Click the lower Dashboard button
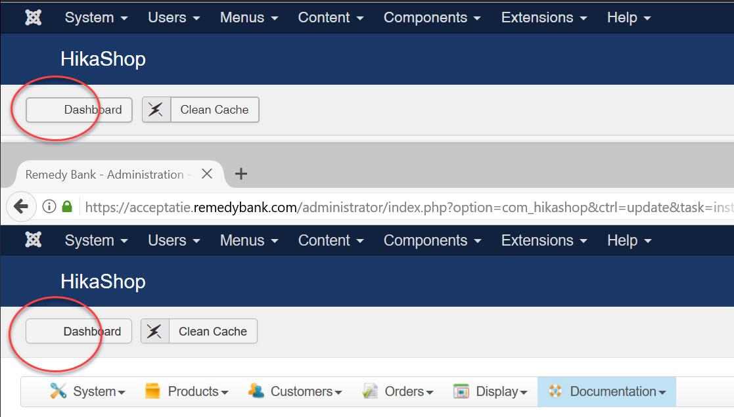 [79, 332]
